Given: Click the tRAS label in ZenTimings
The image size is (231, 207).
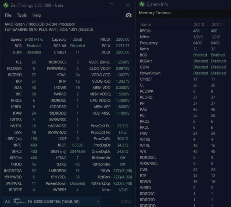Looking at the screenshot, I should 17,88.
